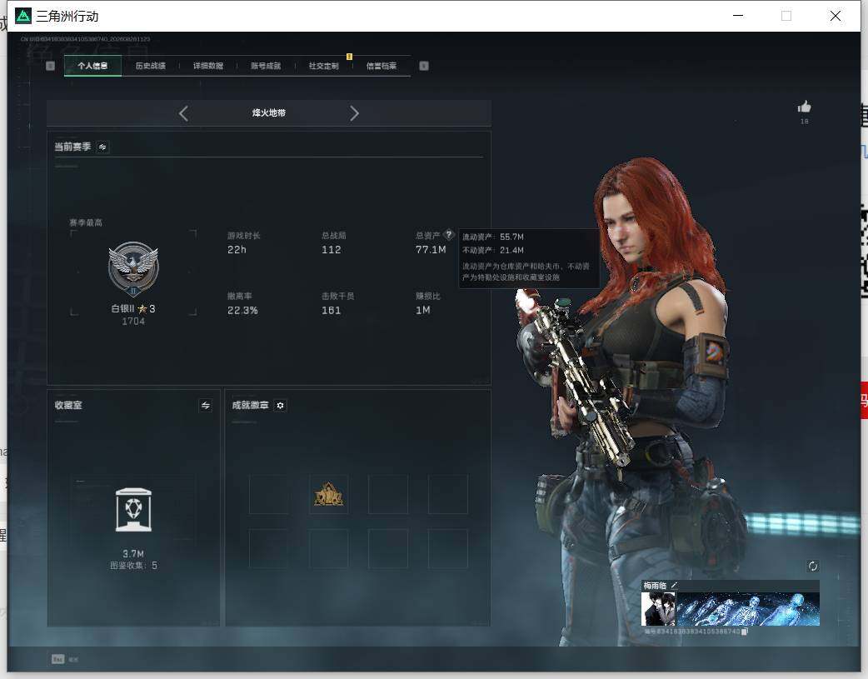Open 成就徽章 gear settings
Screen dimensions: 868x679
(280, 406)
